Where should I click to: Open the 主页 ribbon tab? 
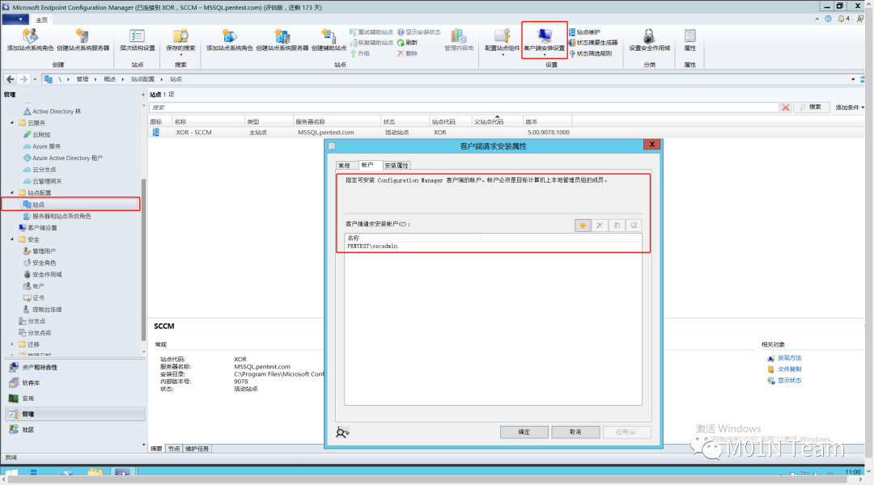coord(42,20)
